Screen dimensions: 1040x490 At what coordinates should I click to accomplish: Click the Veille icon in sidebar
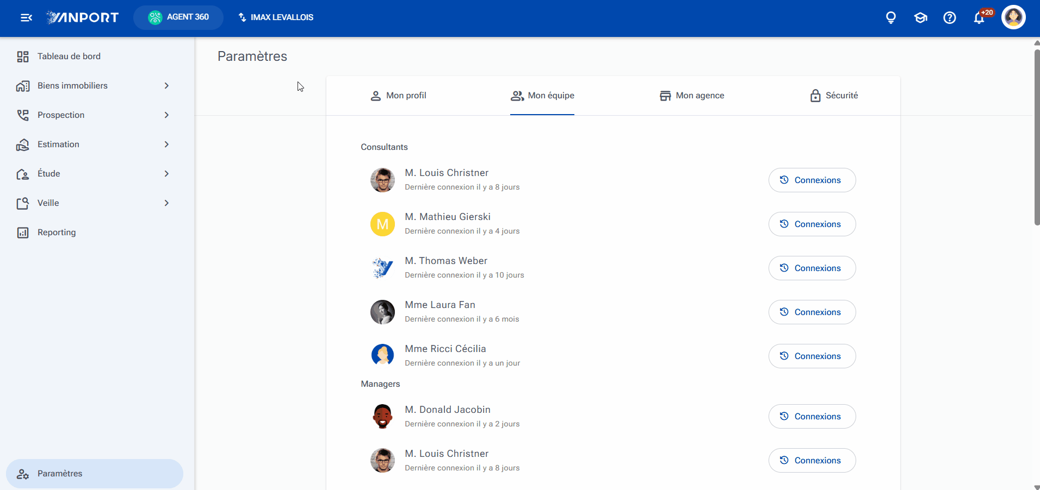[23, 203]
